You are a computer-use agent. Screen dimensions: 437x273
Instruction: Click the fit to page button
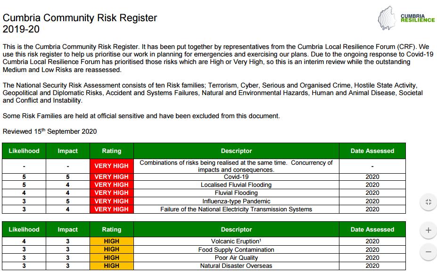[428, 202]
